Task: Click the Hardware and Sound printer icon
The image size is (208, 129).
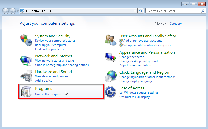Action: click(26, 76)
